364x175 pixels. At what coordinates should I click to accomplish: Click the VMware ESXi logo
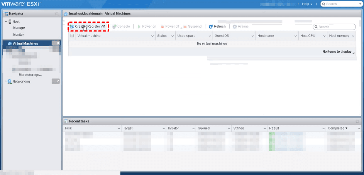tap(21, 4)
